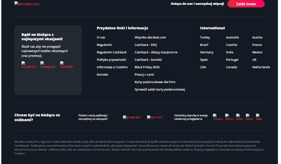Screen dimensions: 281x164
Task: Click the 'International' heading
Action: [x=213, y=28]
